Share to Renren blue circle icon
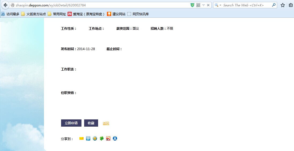294x151 pixels. (x=115, y=138)
